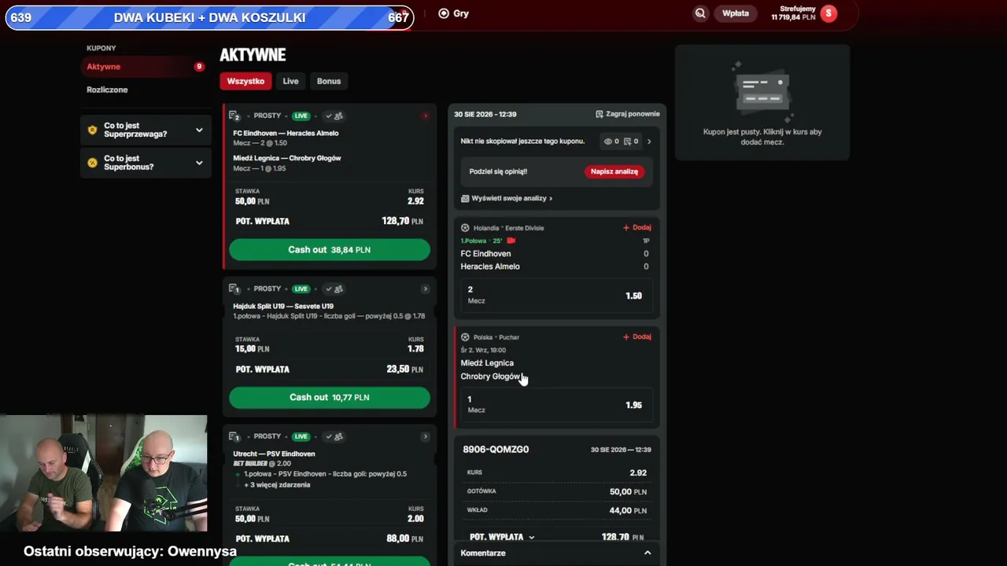Open Utrecht — PSV Eindhoven coupon arrow

pyautogui.click(x=426, y=436)
